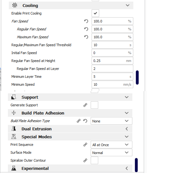The width and height of the screenshot is (175, 186).
Task: Reset the Fan Speed value
Action: (x=86, y=21)
